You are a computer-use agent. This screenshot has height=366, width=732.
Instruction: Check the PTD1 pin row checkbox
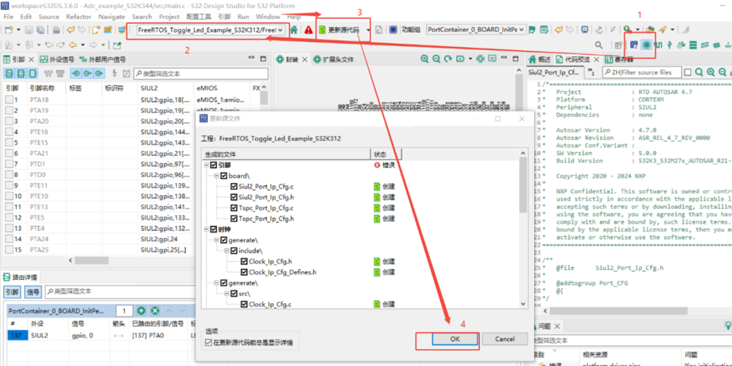9,164
